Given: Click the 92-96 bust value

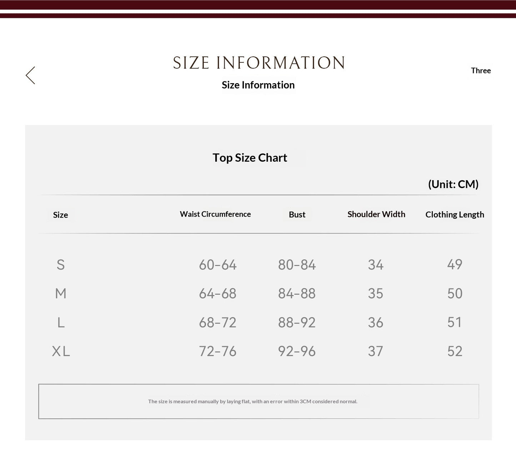Looking at the screenshot, I should [x=297, y=351].
